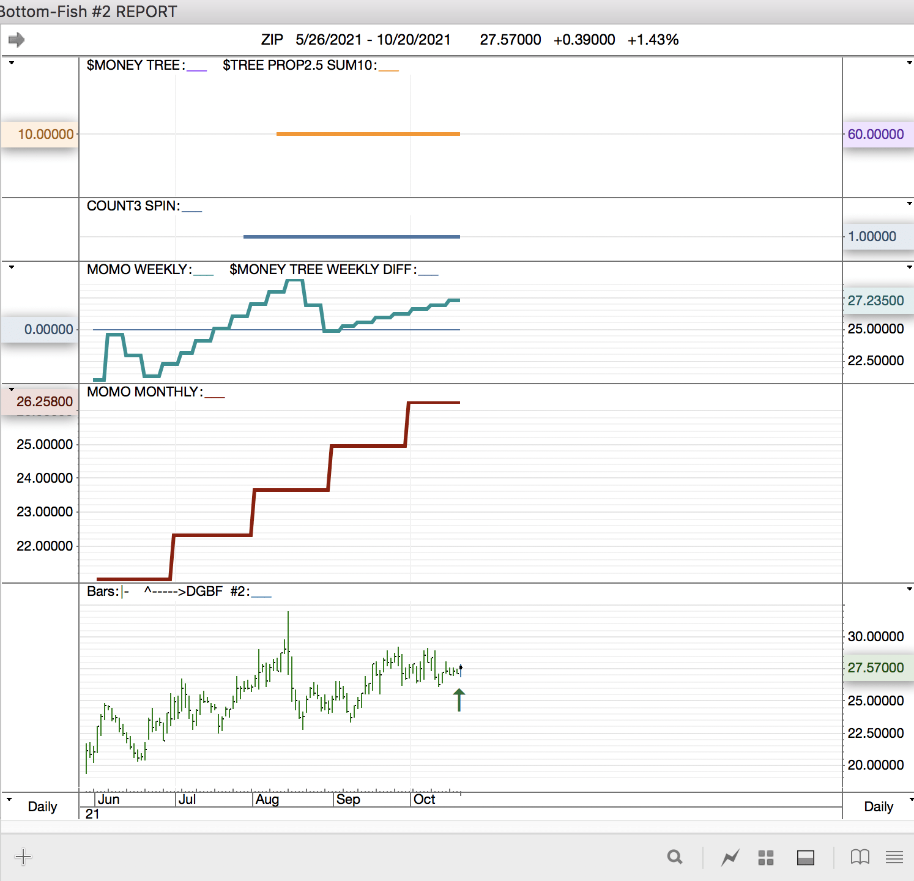Open the magnifying glass search tool
The height and width of the screenshot is (881, 914).
pyautogui.click(x=675, y=857)
